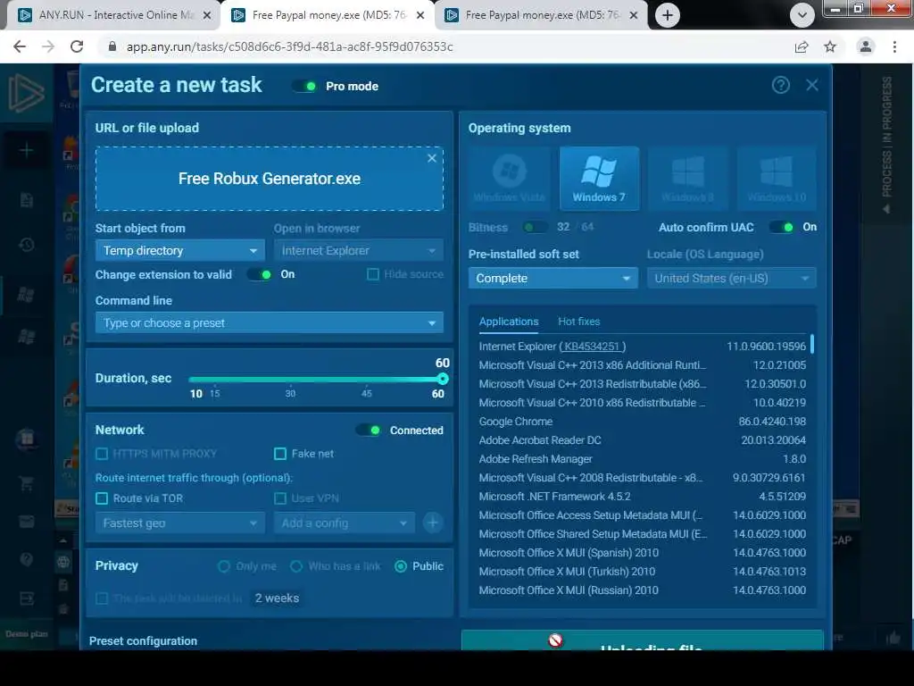The height and width of the screenshot is (686, 914).
Task: Bookmark this page with the star icon
Action: pyautogui.click(x=830, y=46)
